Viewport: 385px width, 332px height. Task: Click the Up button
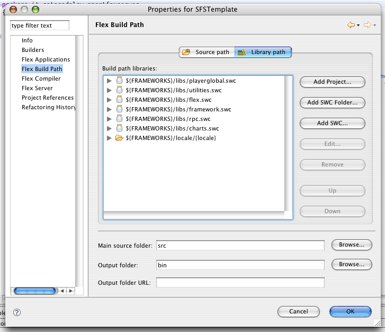tap(333, 190)
